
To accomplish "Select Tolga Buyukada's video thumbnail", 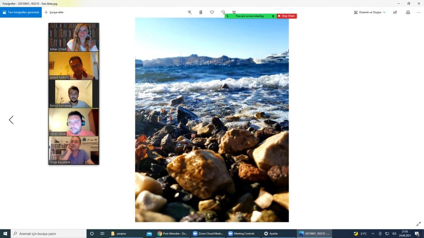I will (74, 150).
